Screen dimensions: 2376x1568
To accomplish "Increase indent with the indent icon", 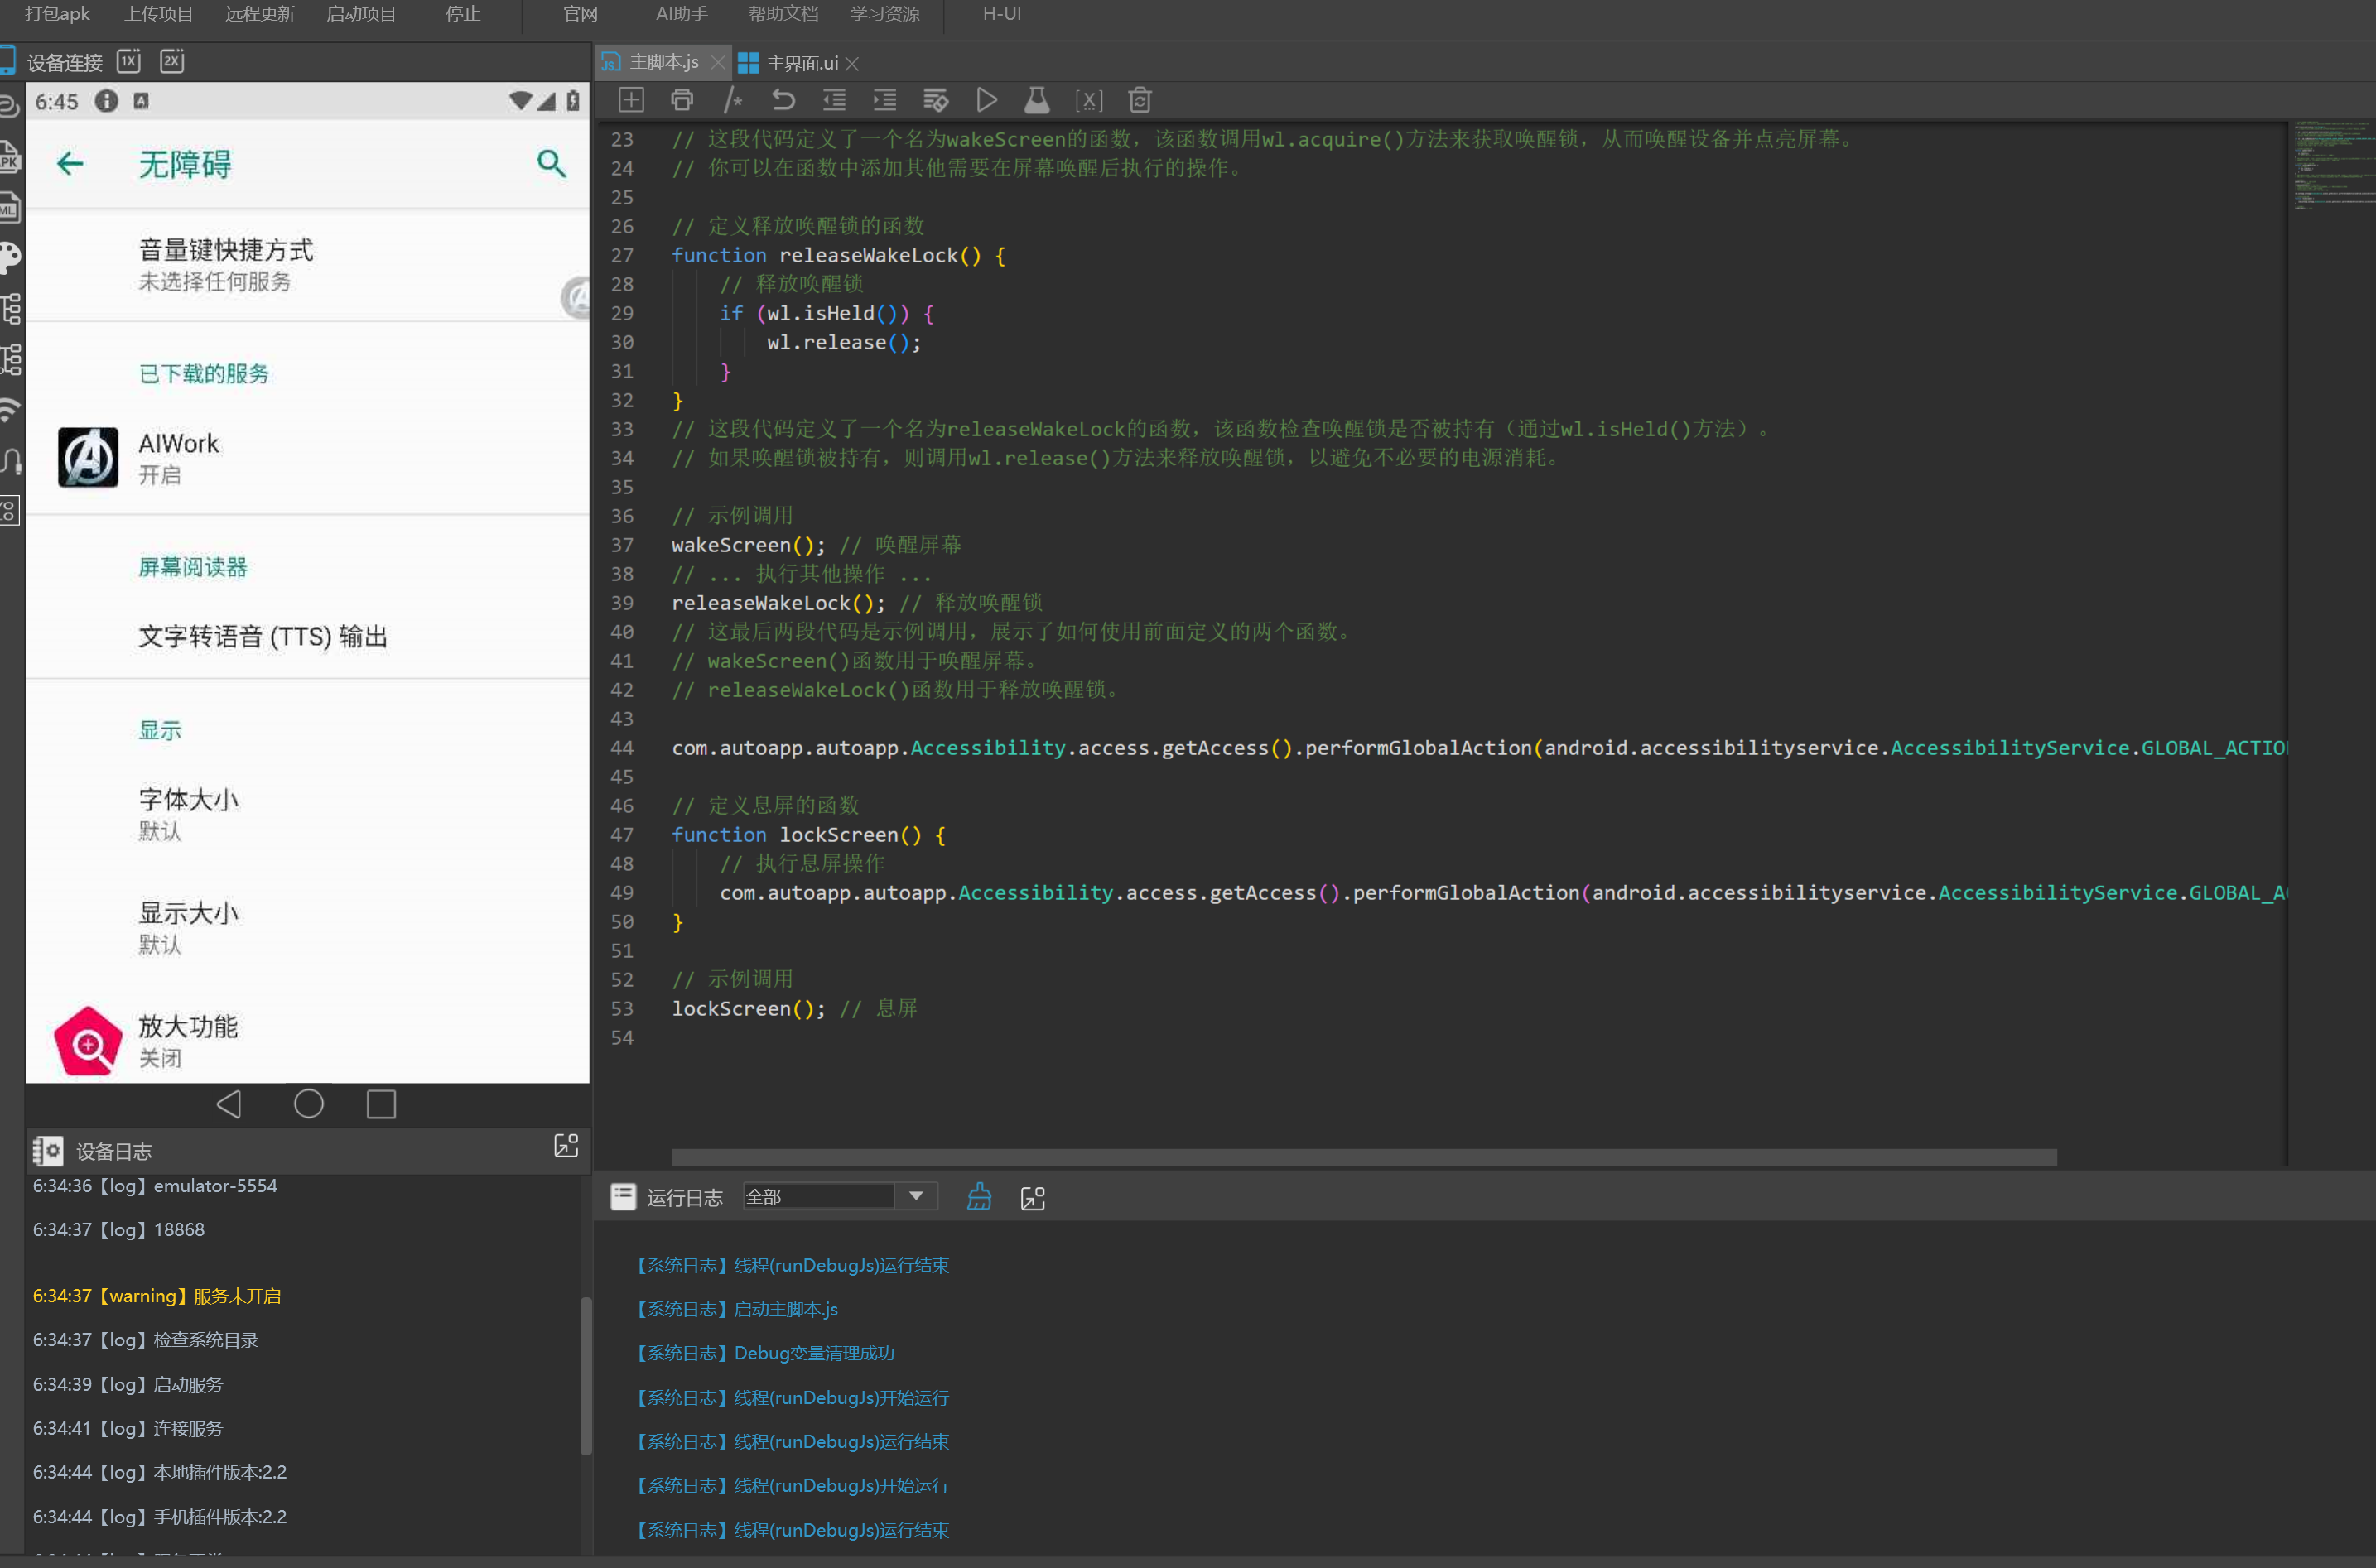I will [885, 100].
